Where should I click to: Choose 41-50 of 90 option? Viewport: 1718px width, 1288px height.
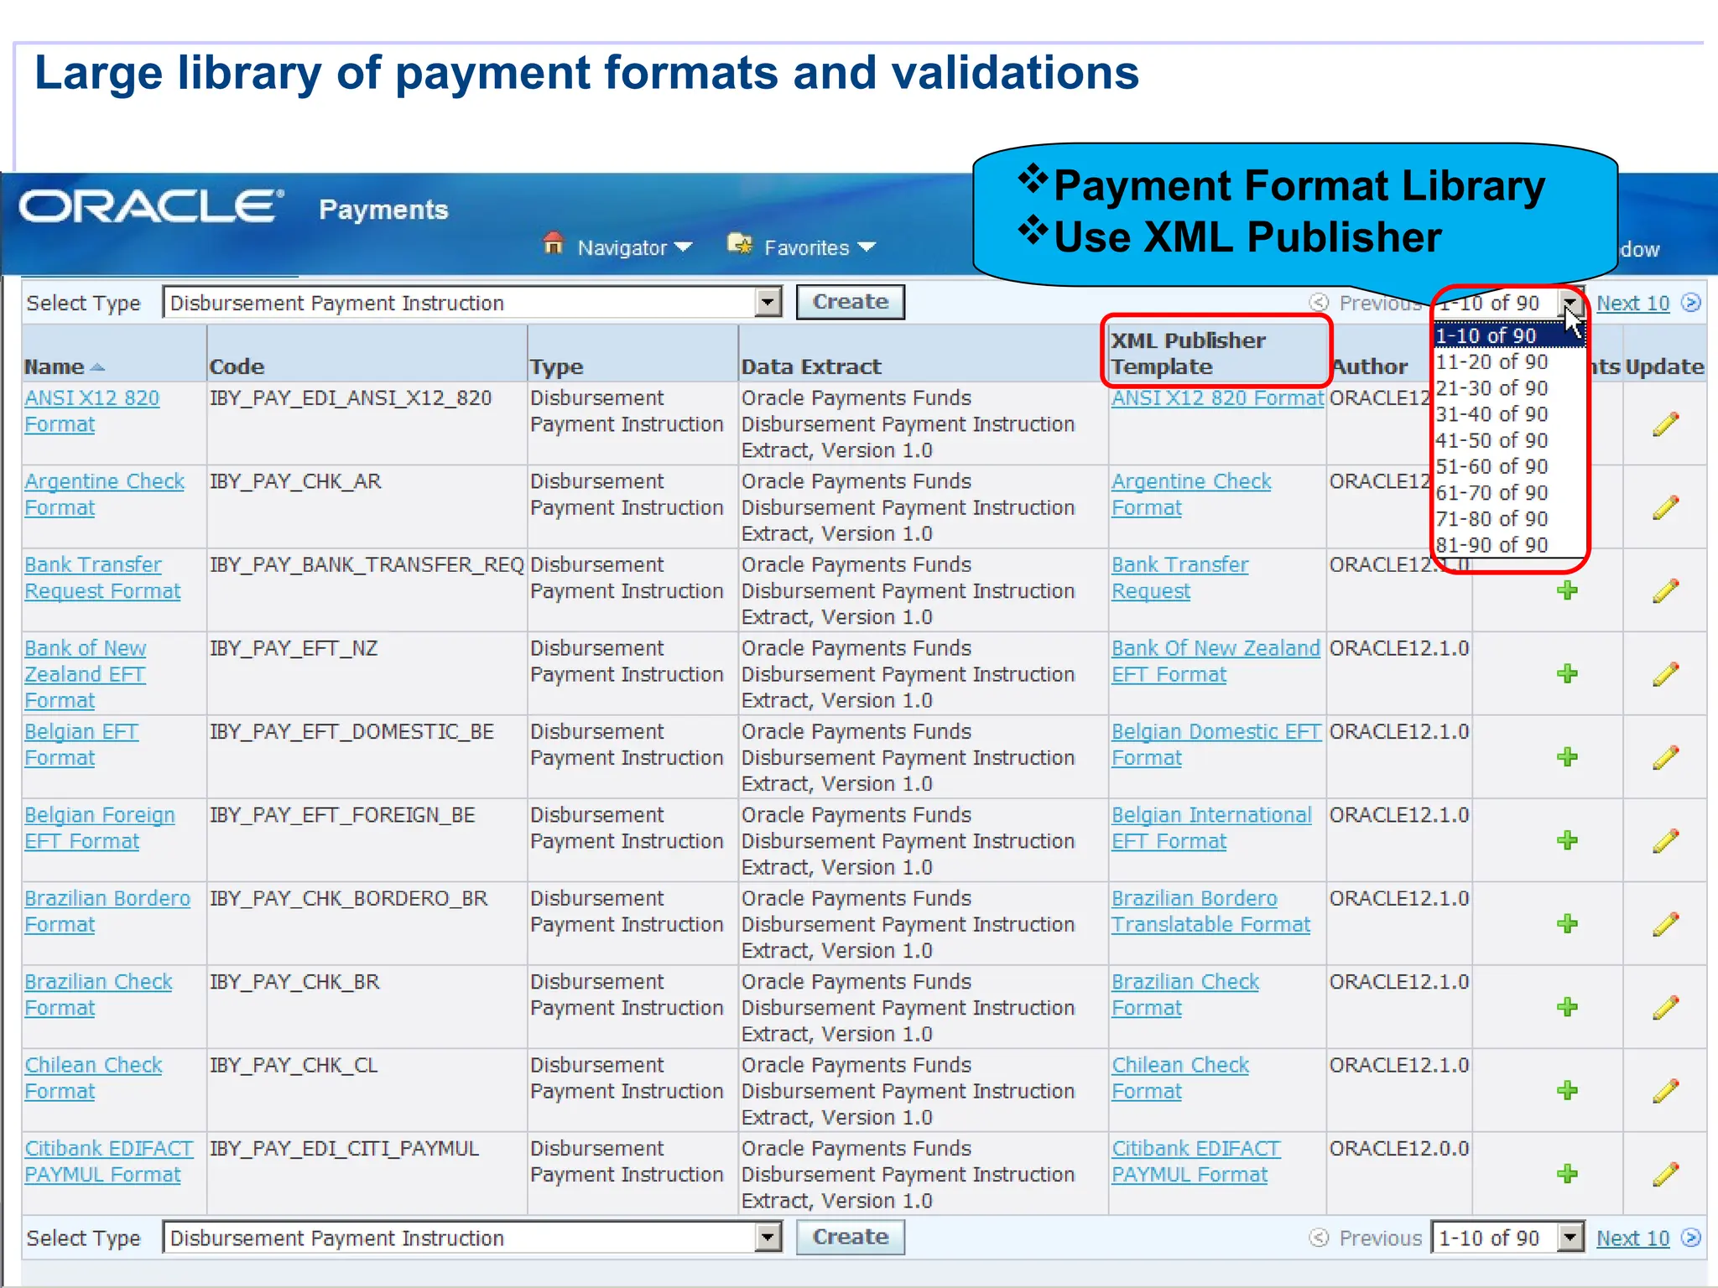[1507, 440]
